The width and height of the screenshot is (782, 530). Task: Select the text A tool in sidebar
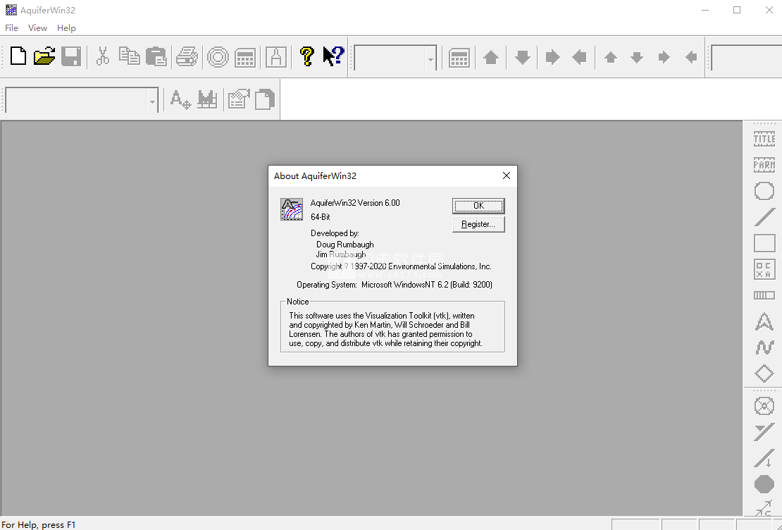(764, 321)
